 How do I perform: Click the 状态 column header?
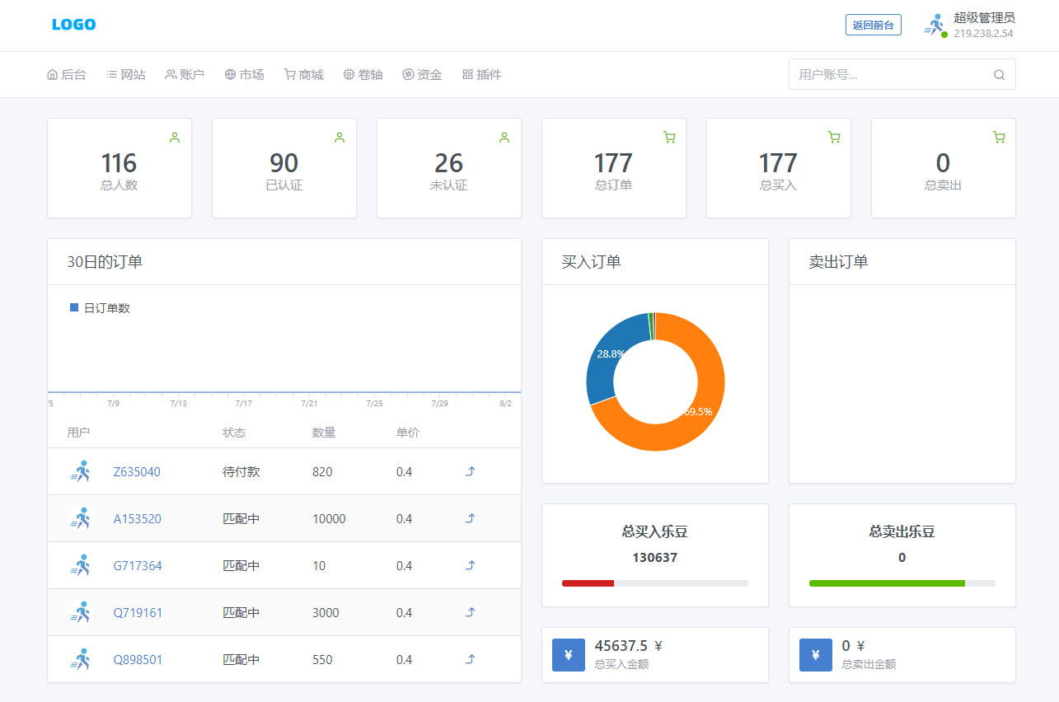[x=234, y=433]
